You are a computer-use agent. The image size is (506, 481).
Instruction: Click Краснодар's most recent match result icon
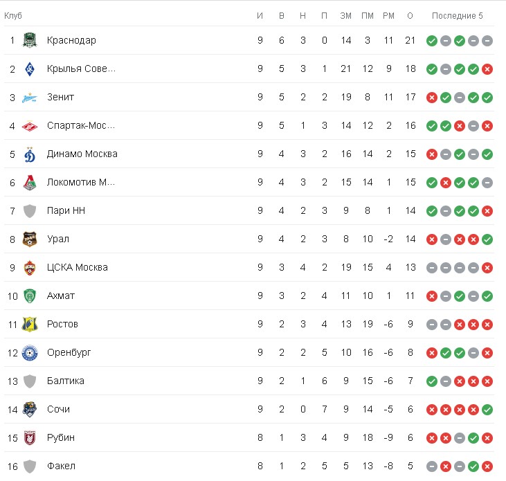(x=487, y=41)
